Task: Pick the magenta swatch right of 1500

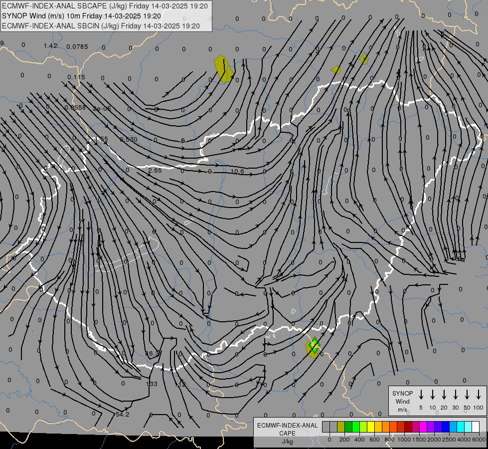Action: tap(423, 427)
